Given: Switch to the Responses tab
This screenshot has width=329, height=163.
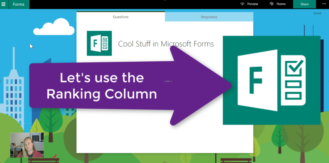Looking at the screenshot, I should point(209,17).
